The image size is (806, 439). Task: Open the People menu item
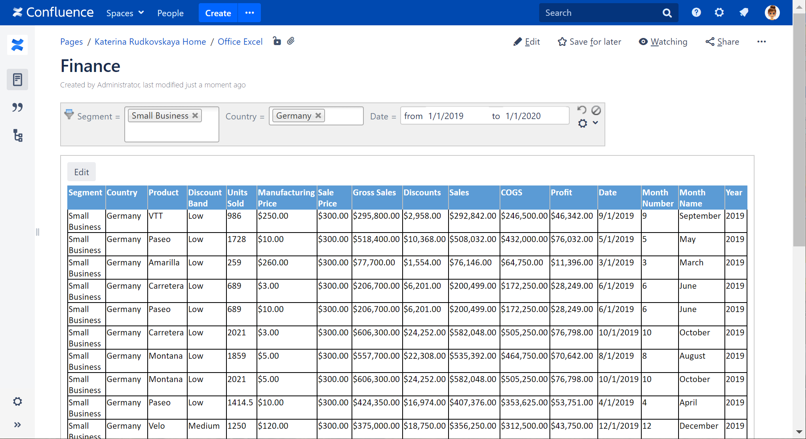point(170,13)
